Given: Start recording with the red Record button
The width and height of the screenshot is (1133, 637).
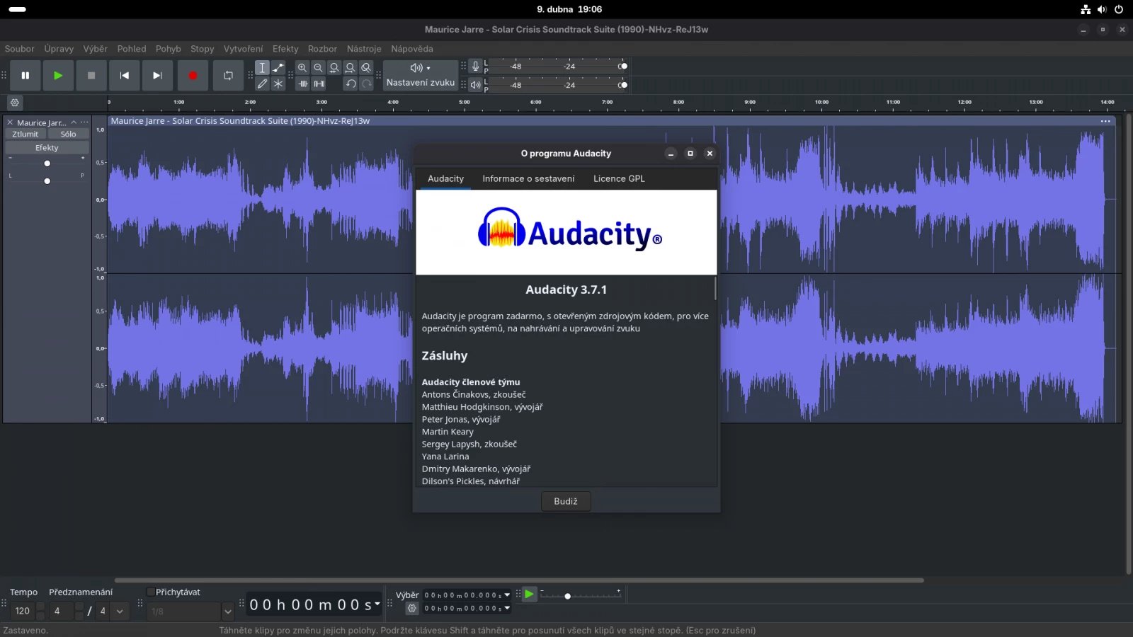Looking at the screenshot, I should coord(193,76).
